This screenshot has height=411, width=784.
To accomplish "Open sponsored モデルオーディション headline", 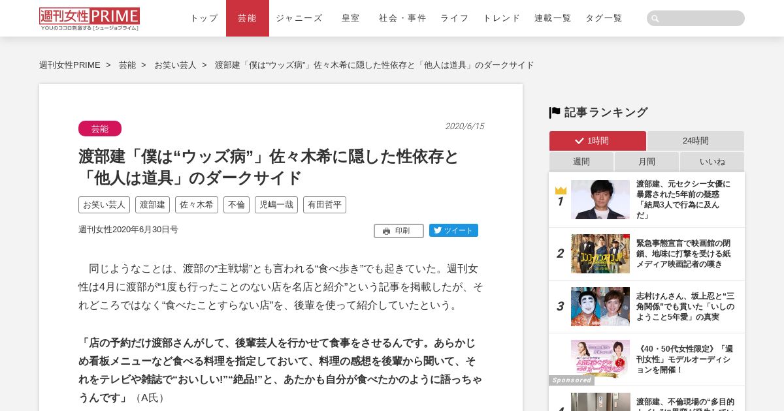I will tap(685, 359).
